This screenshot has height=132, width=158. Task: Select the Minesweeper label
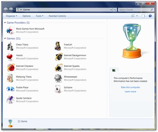coord(71,77)
